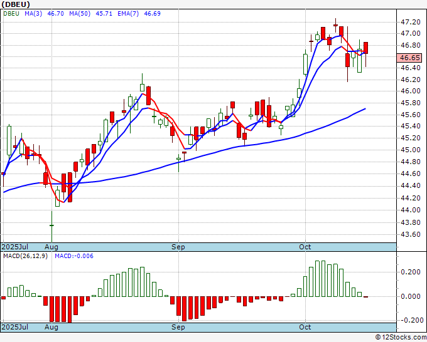Image resolution: width=427 pixels, height=342 pixels.
Task: Click the early-August low candlestick near 43.80
Action: point(51,225)
